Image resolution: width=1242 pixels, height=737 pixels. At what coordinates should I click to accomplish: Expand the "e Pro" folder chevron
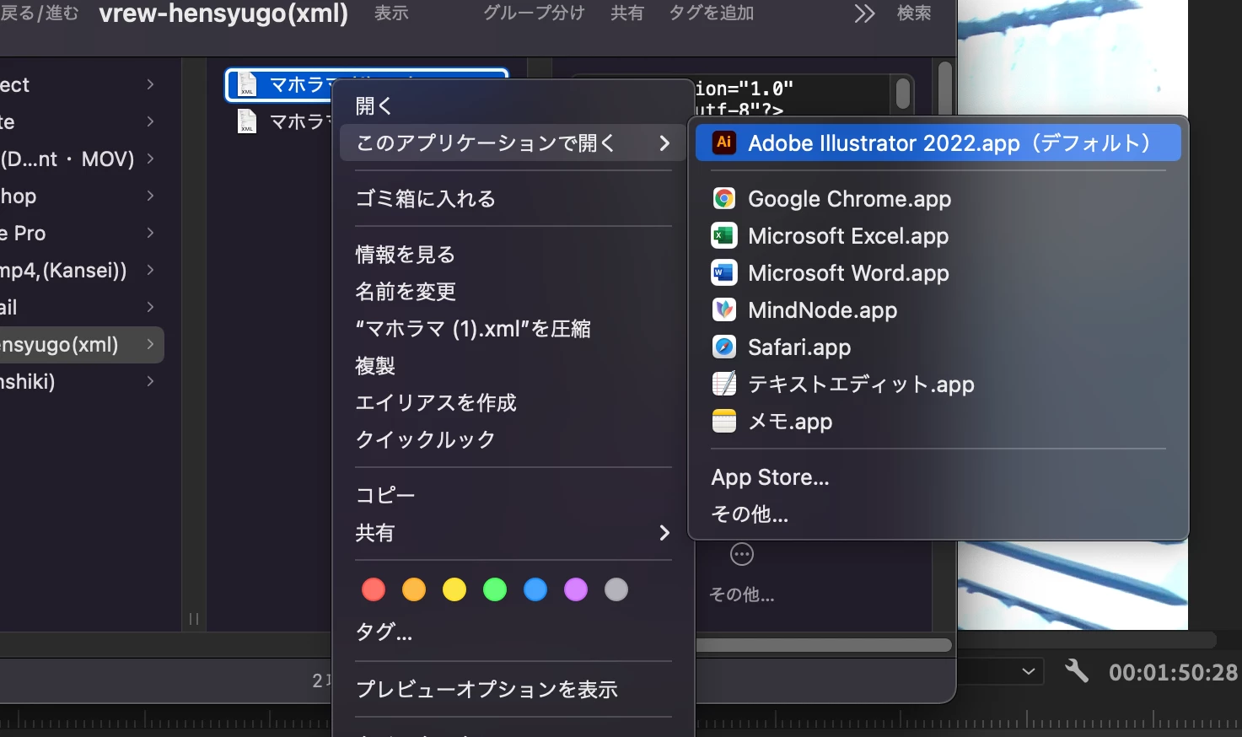pyautogui.click(x=150, y=233)
